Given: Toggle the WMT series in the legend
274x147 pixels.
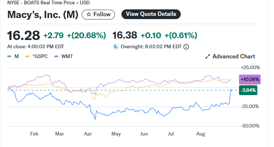Looking at the screenshot, I should click(x=64, y=57).
